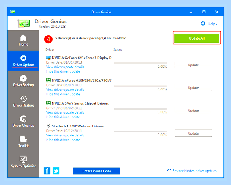Click Enter License Code button
This screenshot has height=185, width=231.
96,171
